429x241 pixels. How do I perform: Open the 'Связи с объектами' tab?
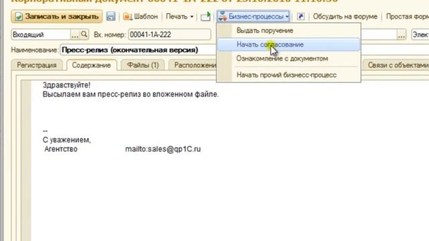396,66
